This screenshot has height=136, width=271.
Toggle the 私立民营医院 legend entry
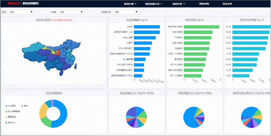tap(13, 111)
